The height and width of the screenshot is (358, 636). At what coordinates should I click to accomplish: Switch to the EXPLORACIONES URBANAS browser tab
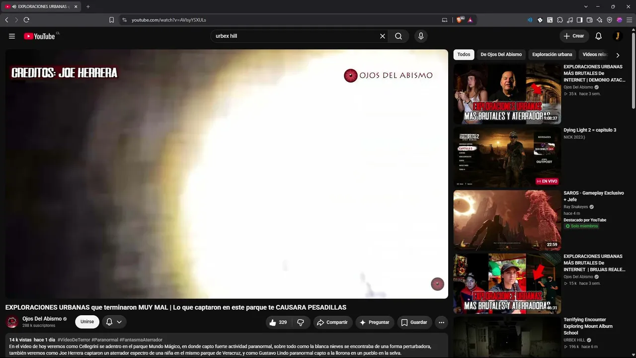click(41, 6)
